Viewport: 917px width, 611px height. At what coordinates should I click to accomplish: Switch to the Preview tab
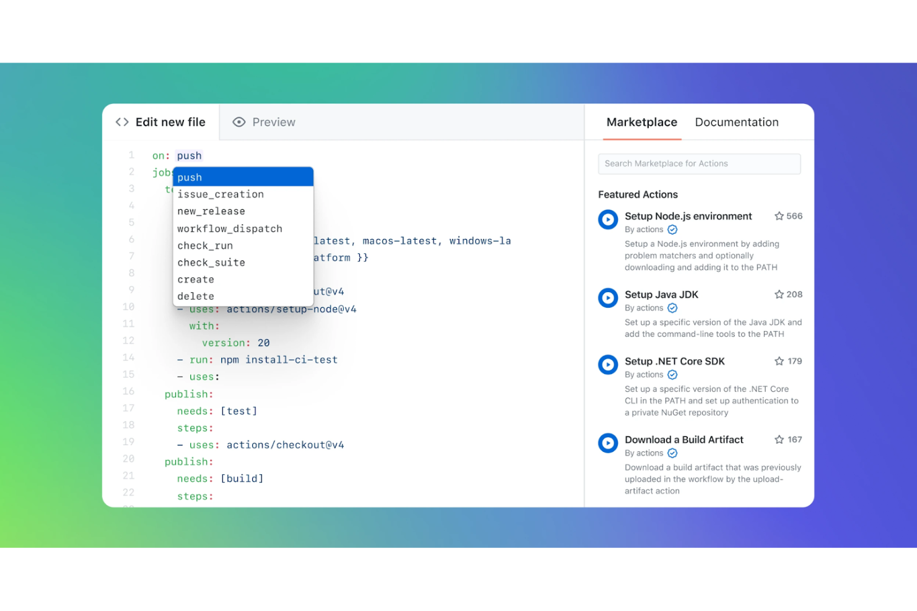[x=273, y=122]
